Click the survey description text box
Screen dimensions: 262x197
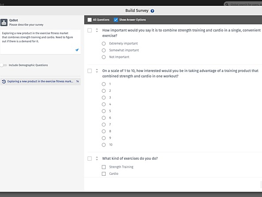coord(40,42)
